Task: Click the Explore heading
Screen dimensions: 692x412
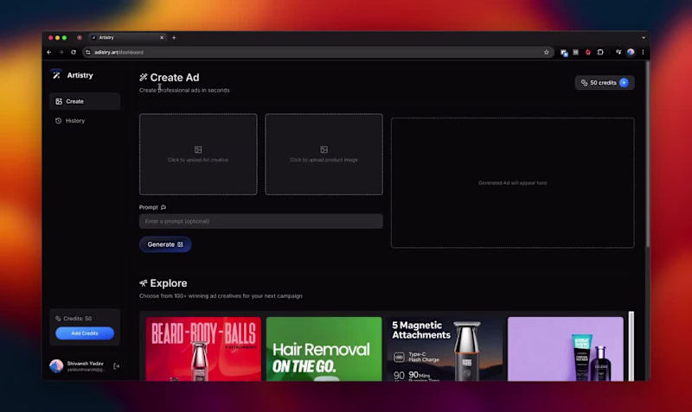Action: coord(168,283)
